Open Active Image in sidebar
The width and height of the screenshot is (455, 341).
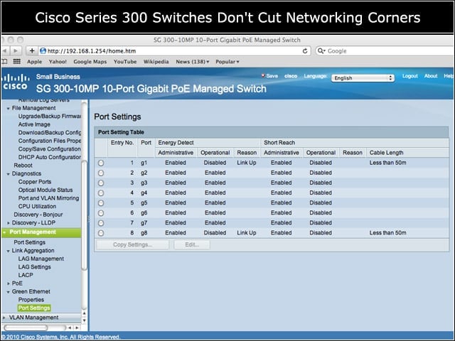click(x=34, y=124)
